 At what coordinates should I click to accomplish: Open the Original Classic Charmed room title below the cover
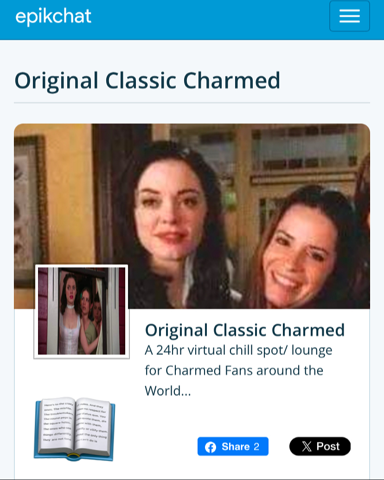(x=245, y=330)
